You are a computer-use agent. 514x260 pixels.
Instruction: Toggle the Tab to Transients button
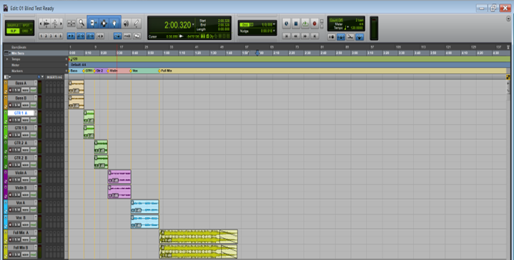point(71,36)
